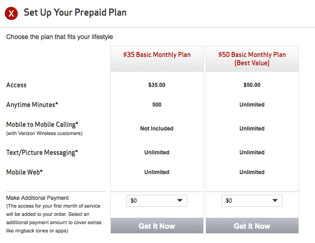Viewport: 315px width, 243px height.
Task: Click the Access row label
Action: pyautogui.click(x=17, y=85)
